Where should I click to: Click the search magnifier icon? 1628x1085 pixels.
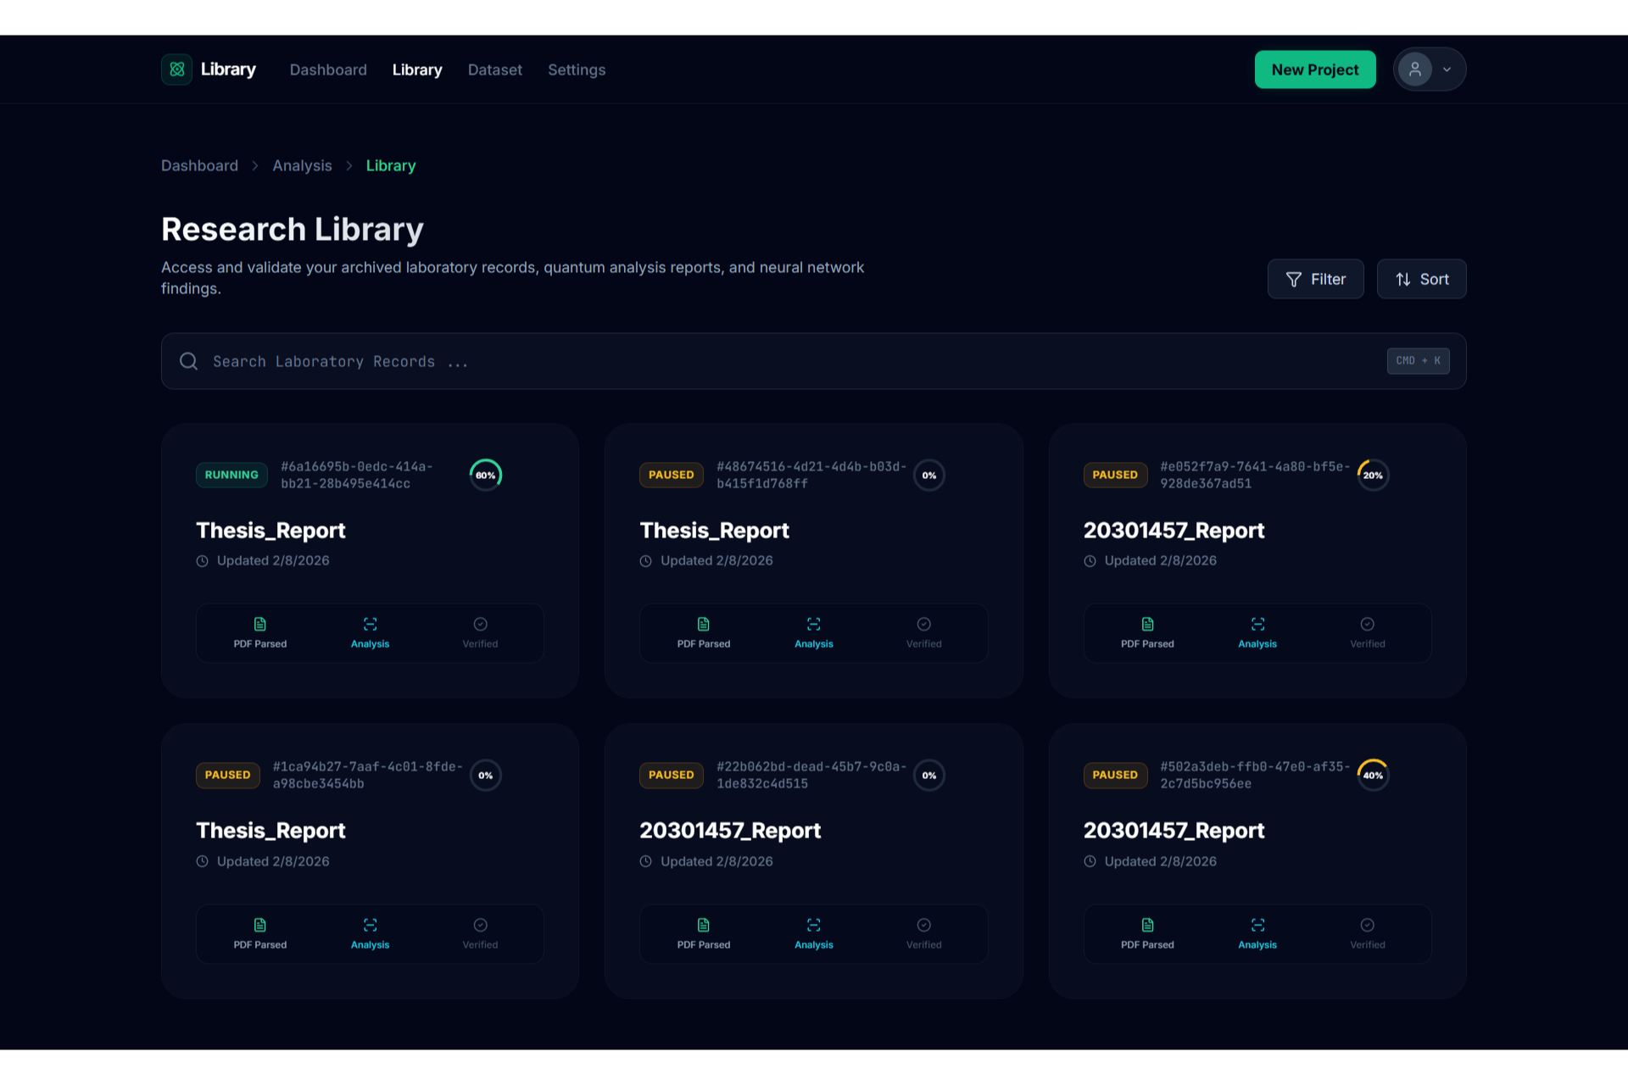188,361
